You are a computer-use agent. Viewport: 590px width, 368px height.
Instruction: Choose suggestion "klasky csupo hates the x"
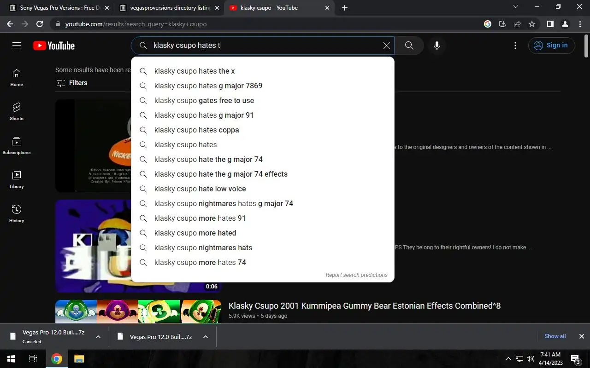coord(263,71)
